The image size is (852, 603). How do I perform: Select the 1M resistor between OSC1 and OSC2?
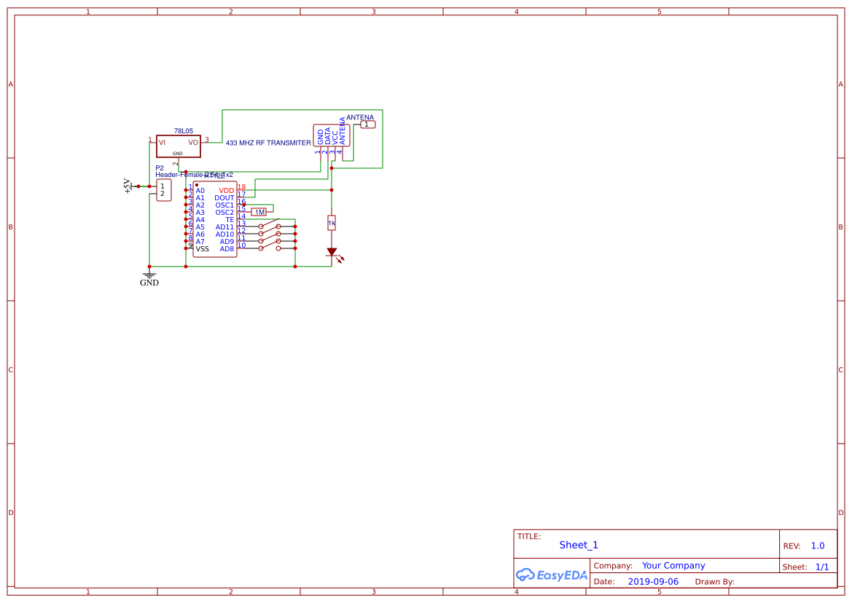coord(259,212)
